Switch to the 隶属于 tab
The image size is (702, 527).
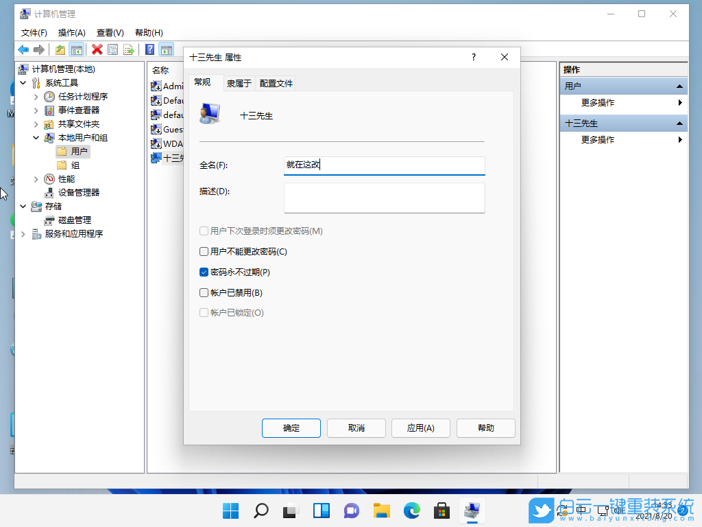click(x=239, y=82)
